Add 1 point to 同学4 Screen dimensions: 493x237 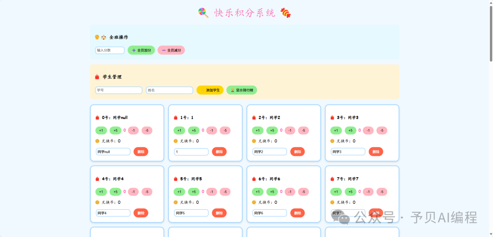[101, 191]
